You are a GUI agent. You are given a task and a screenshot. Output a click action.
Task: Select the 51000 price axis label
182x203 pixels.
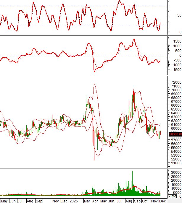click(174, 163)
